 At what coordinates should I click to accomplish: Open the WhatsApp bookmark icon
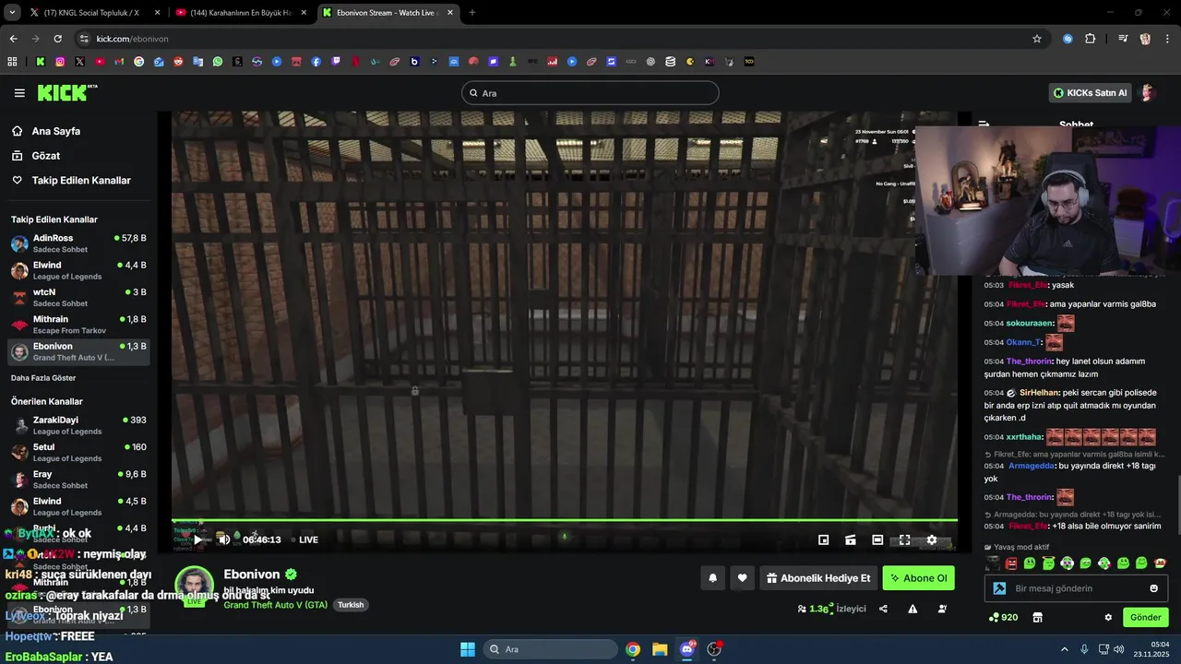point(218,62)
